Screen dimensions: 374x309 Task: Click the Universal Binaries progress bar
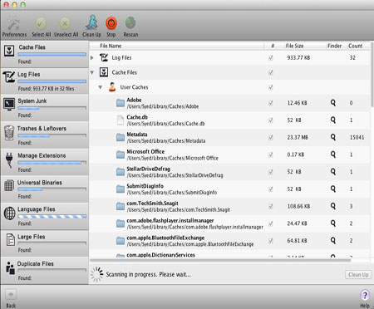(52, 189)
